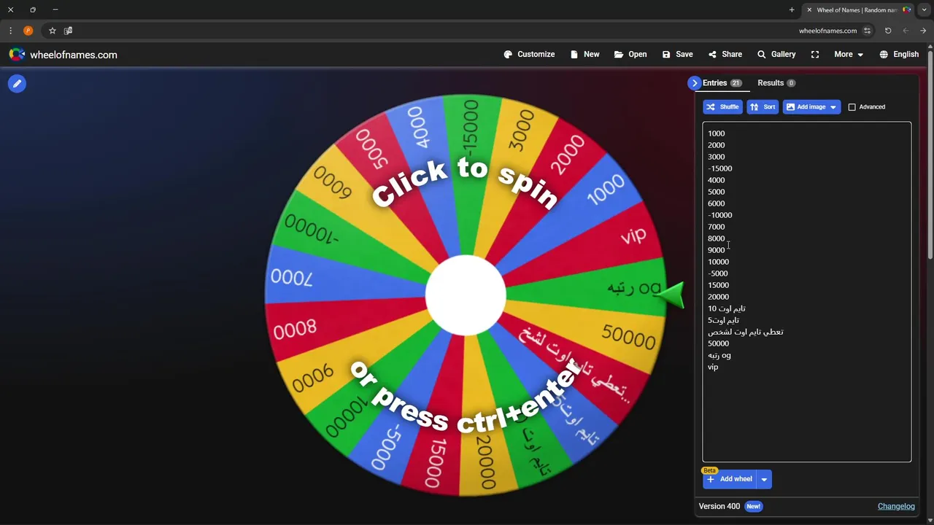Expand the Add wheel arrow options
The width and height of the screenshot is (934, 525).
click(764, 479)
